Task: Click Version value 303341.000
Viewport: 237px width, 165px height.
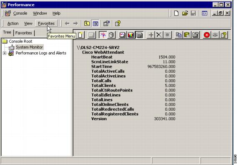Action: pos(164,119)
